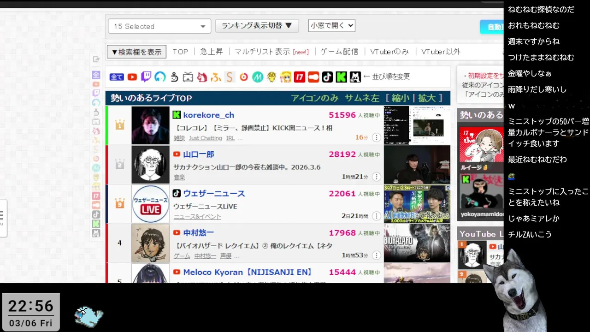
Task: Click the 声優 tag under 中村悠一
Action: tap(225, 256)
